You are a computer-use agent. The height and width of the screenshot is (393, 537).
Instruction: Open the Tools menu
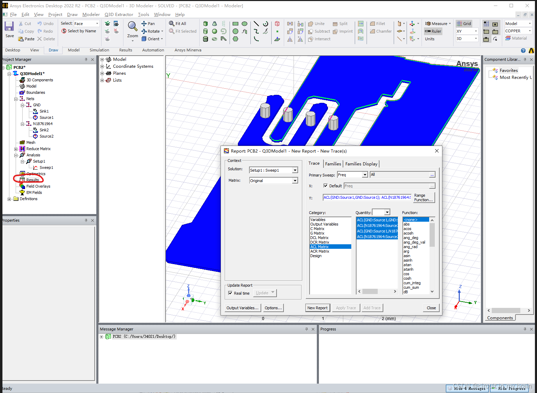(x=143, y=15)
